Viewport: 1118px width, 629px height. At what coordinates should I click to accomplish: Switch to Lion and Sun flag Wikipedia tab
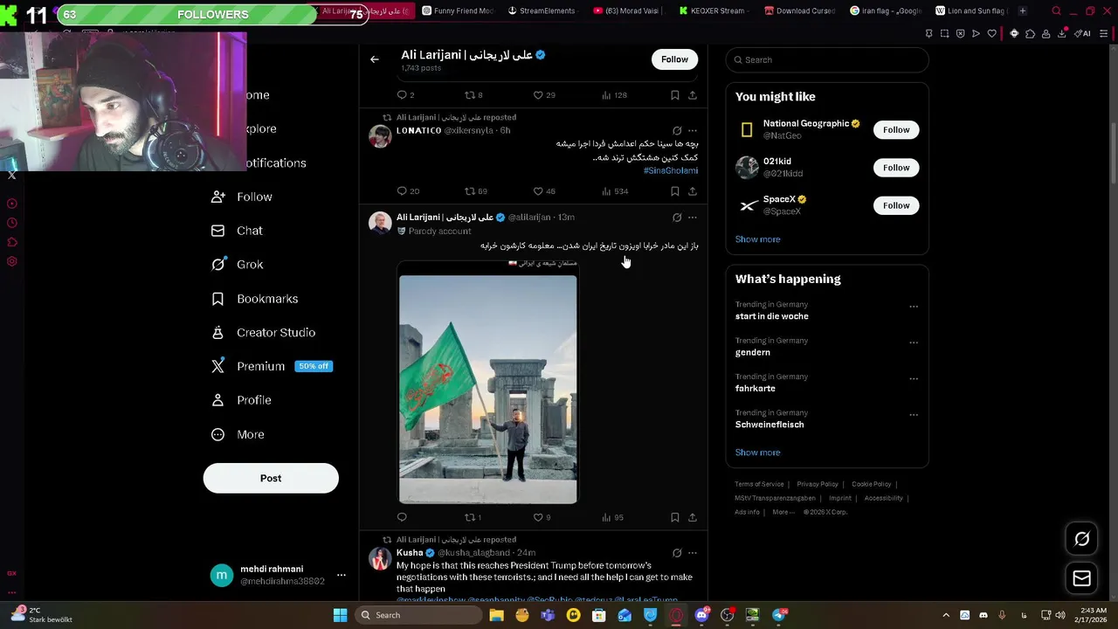click(970, 11)
